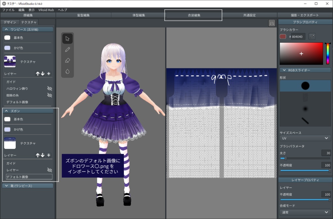This screenshot has width=333, height=219.
Task: Switch to the 撮影・エクスポート tab
Action: click(x=305, y=15)
